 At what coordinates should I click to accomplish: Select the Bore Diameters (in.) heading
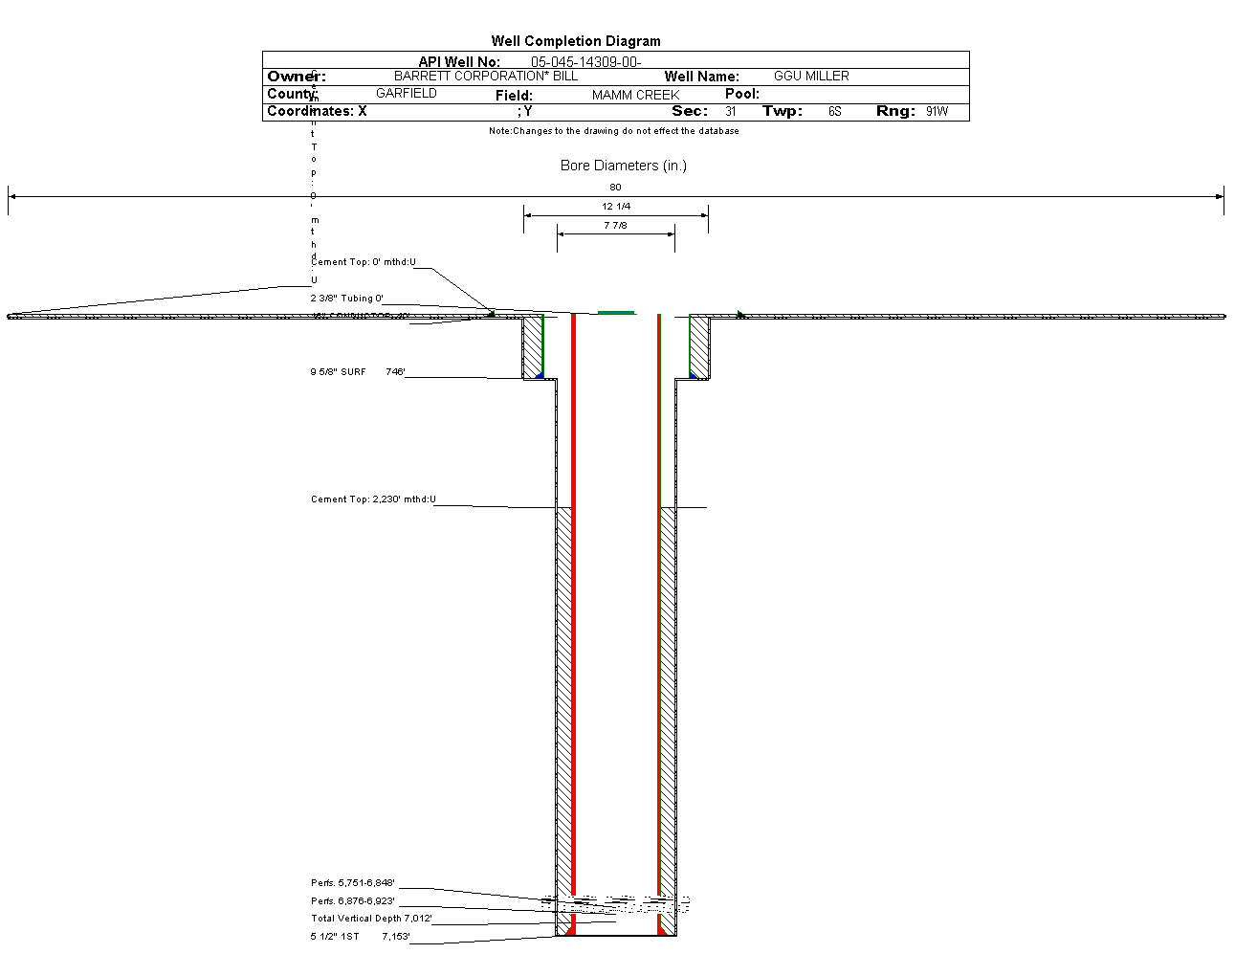(623, 166)
